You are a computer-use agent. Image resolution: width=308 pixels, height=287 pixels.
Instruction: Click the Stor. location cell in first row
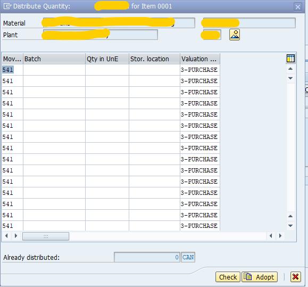(155, 70)
